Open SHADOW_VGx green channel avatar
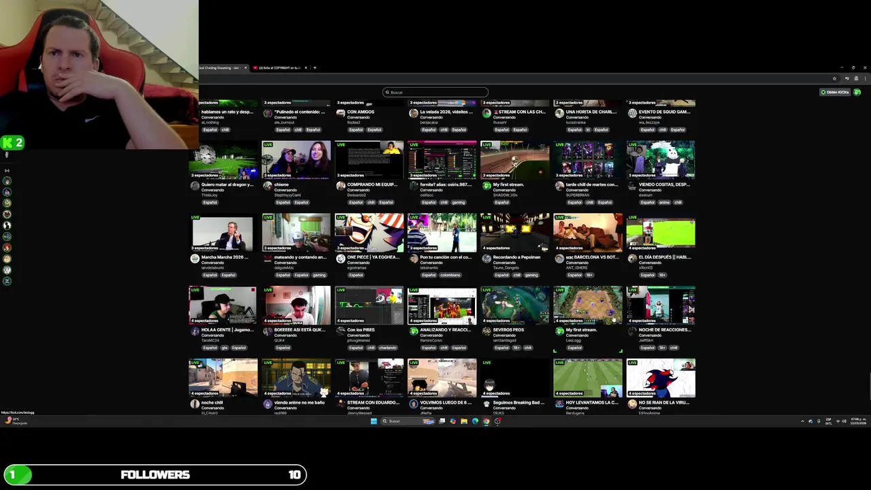The height and width of the screenshot is (490, 871). pos(486,186)
